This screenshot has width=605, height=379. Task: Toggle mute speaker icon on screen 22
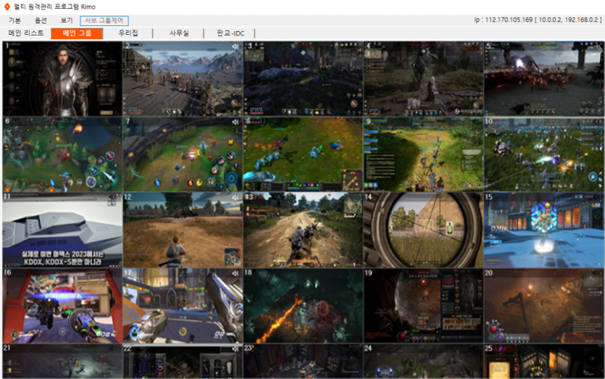coord(235,349)
